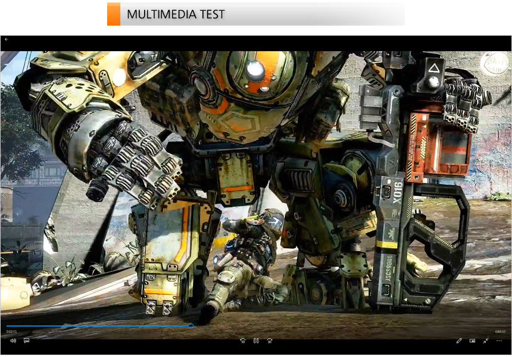The height and width of the screenshot is (357, 512).
Task: Skip back 10 seconds
Action: tap(243, 341)
